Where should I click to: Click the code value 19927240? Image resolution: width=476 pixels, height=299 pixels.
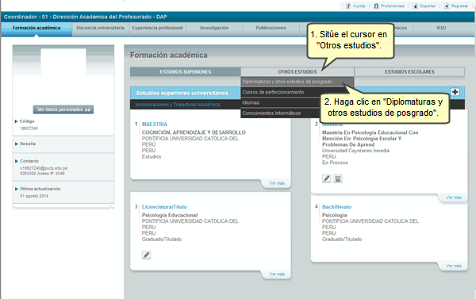pyautogui.click(x=29, y=128)
